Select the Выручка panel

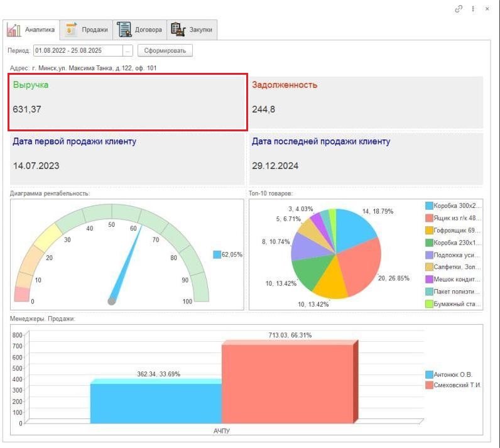[x=128, y=102]
